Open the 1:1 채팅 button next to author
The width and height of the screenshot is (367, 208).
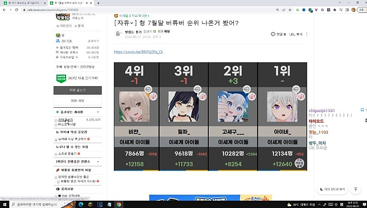pyautogui.click(x=164, y=31)
